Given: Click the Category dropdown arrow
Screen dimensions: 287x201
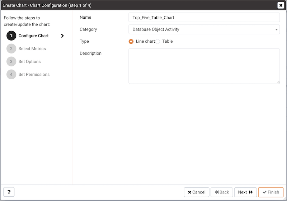Looking at the screenshot, I should [276, 29].
